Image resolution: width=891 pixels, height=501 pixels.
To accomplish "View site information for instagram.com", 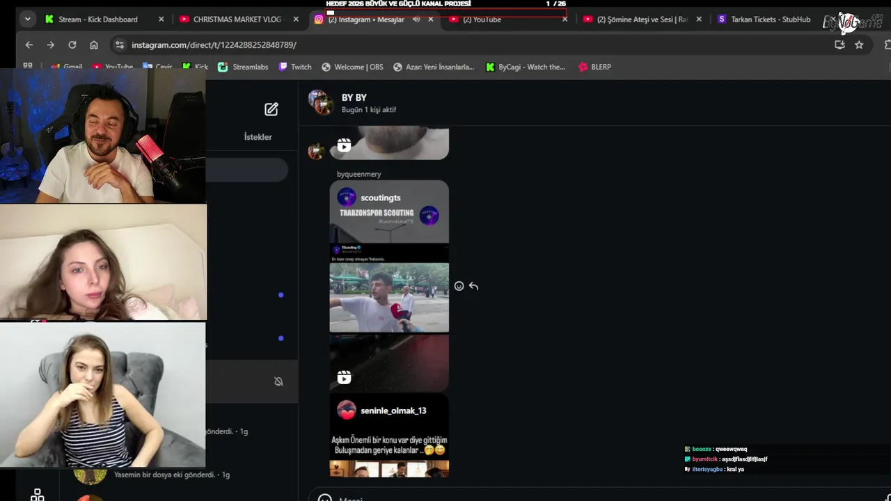I will coord(120,45).
